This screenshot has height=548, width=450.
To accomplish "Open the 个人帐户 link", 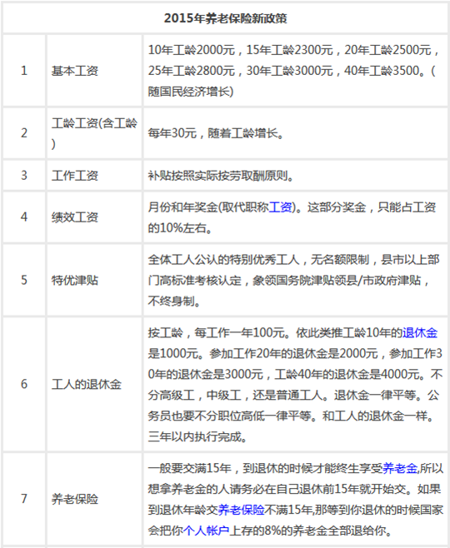I will click(206, 531).
